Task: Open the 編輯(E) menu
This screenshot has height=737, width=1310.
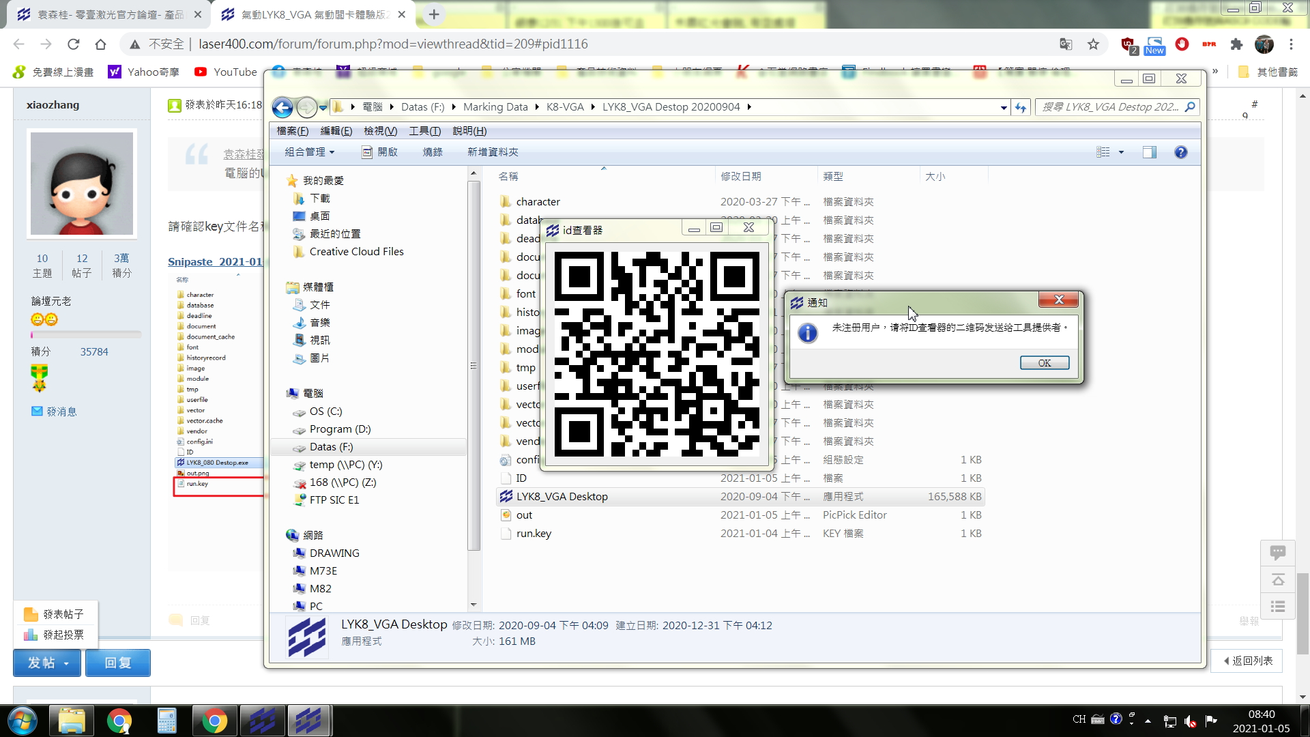Action: tap(336, 131)
